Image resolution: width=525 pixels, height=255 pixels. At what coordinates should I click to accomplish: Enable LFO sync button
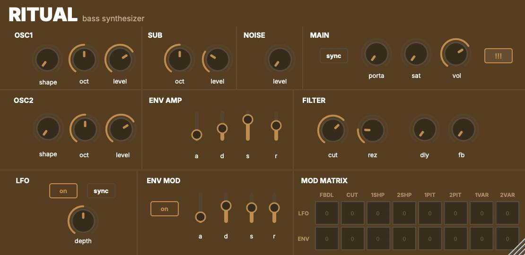101,191
